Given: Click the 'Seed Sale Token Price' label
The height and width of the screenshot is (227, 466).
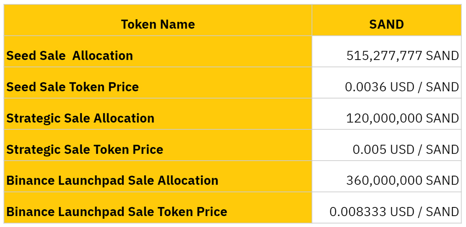Looking at the screenshot, I should click(72, 86).
